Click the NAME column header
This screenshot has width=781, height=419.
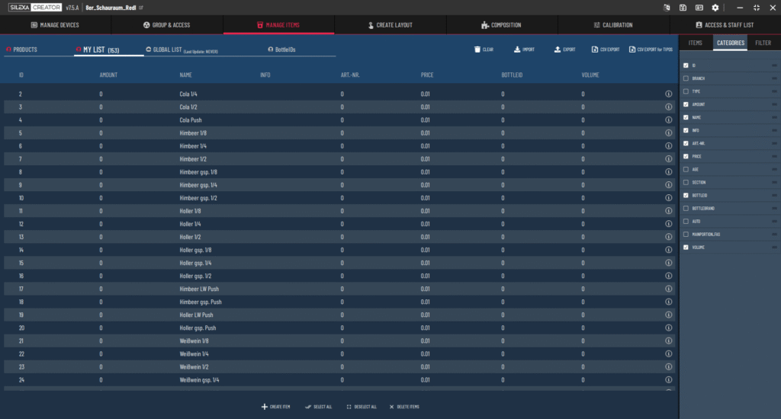[x=185, y=75]
